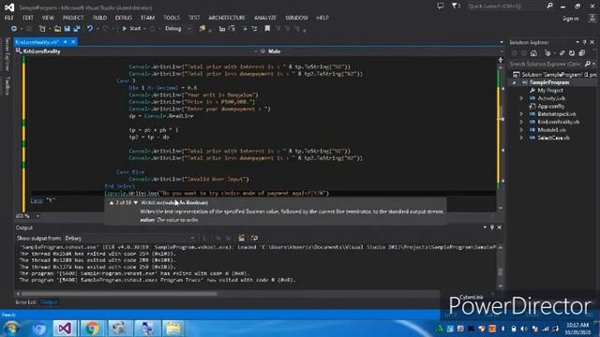
Task: Click the Home icon in Solution Explorer
Action: tap(533, 53)
